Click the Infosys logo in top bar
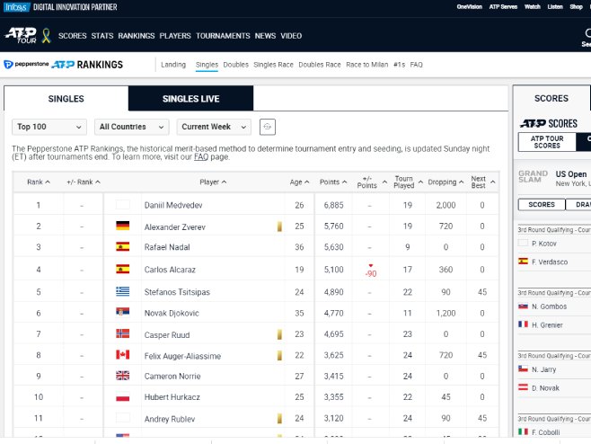Viewport: 591px width, 444px height. (x=16, y=7)
